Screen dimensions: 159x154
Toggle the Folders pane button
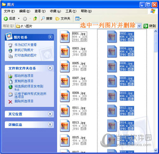[63, 19]
